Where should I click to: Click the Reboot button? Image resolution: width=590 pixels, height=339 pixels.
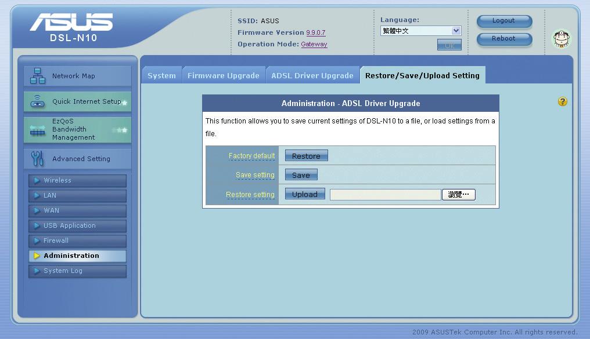(x=504, y=39)
